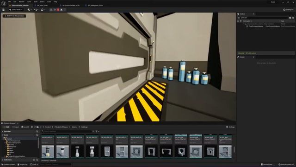Select the door mesh thumbnail on black background

(x=107, y=152)
